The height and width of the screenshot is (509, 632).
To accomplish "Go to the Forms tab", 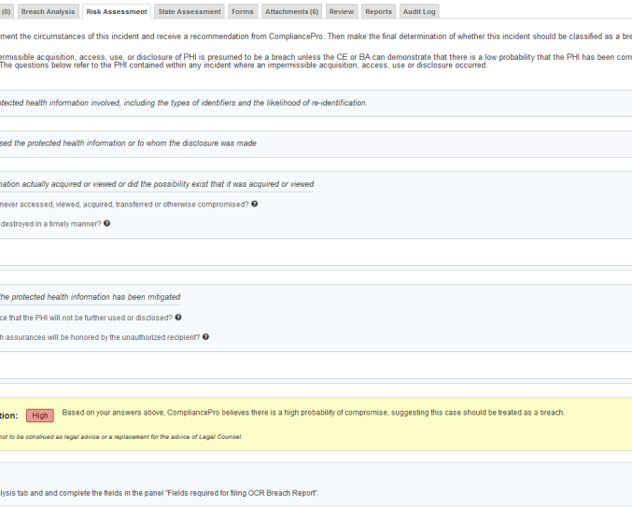I will pyautogui.click(x=242, y=11).
